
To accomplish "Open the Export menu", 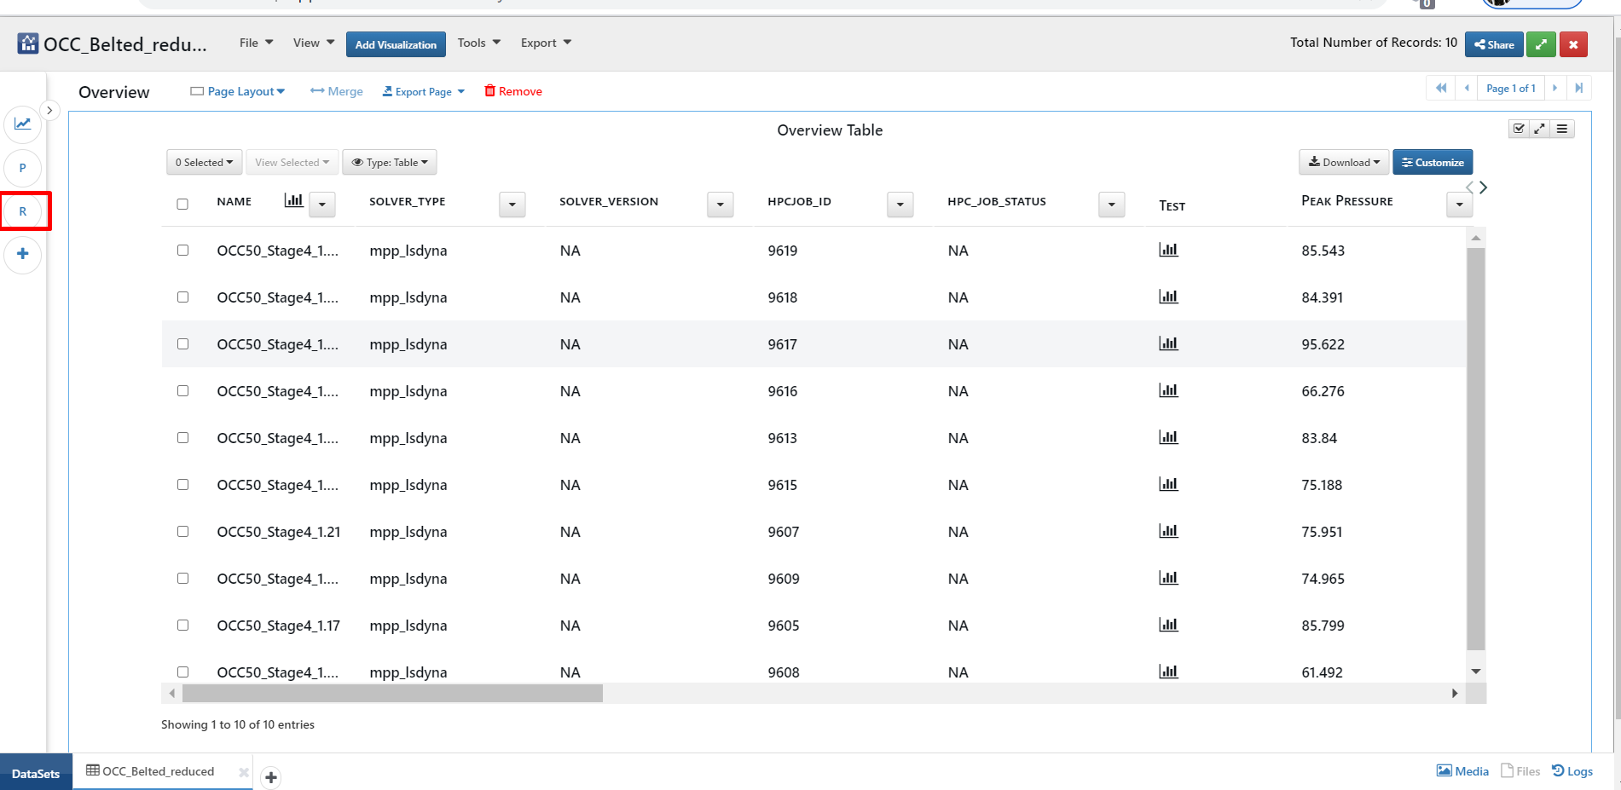I will pyautogui.click(x=546, y=43).
